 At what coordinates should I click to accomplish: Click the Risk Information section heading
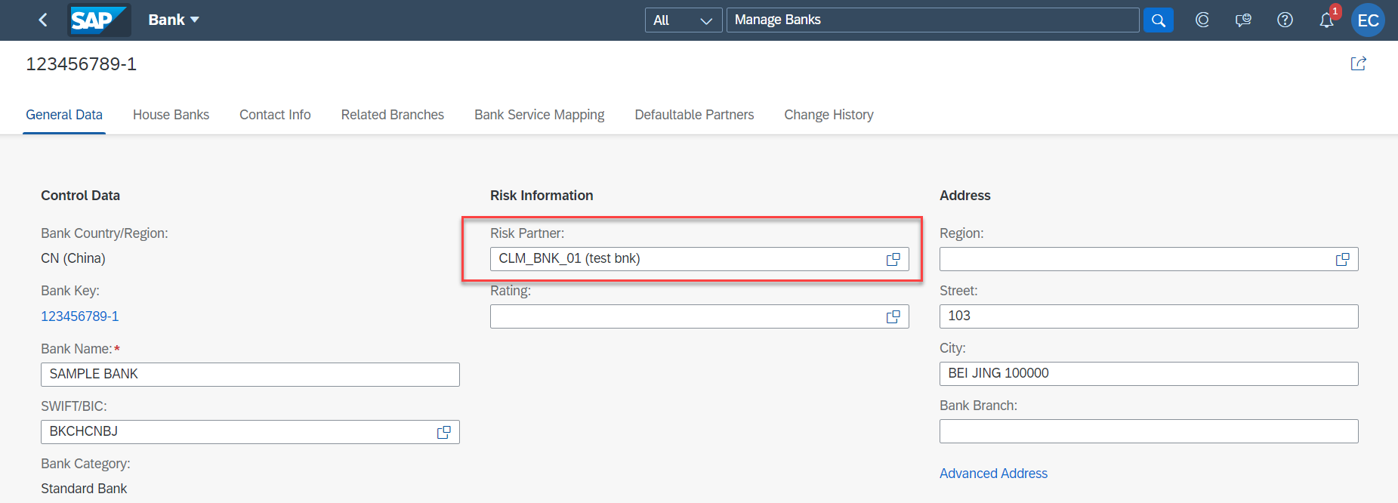(x=542, y=196)
